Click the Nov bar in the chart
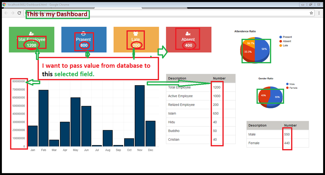Screen dimensions: 325x175 [x=140, y=116]
